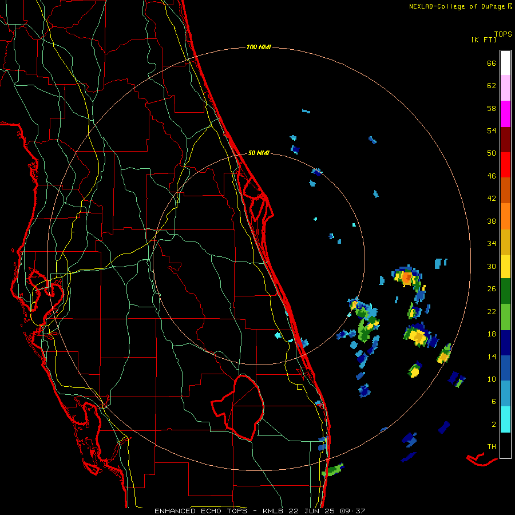Click the magenta swatch between 58 and 54
Viewport: 515px width, 515px height.
[x=505, y=114]
